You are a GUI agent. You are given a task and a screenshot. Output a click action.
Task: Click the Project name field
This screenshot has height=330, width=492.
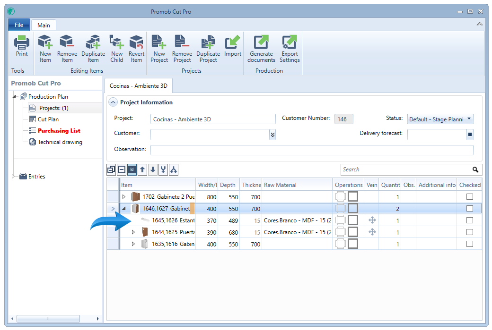(213, 119)
